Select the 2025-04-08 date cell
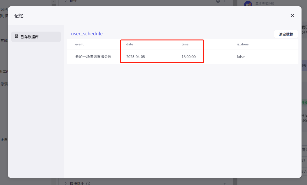Image resolution: width=307 pixels, height=185 pixels. pyautogui.click(x=136, y=57)
